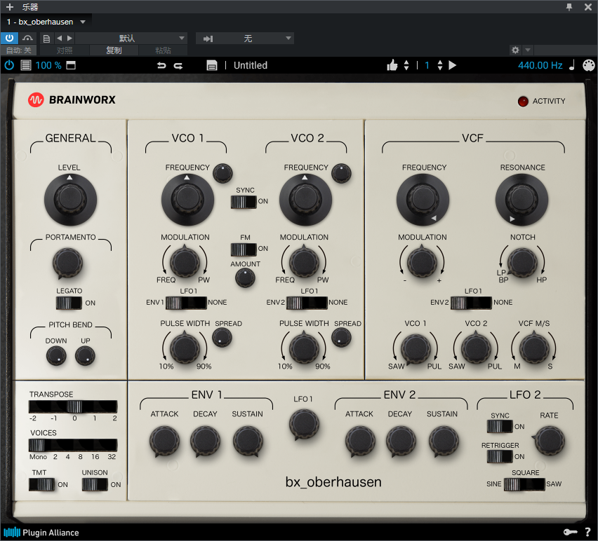This screenshot has height=541, width=598.
Task: Open the preset document icon
Action: pos(46,39)
